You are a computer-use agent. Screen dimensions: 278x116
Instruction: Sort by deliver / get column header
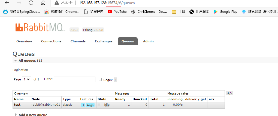(196, 99)
